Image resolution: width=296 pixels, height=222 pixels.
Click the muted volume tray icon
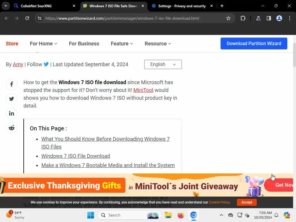tap(247, 215)
